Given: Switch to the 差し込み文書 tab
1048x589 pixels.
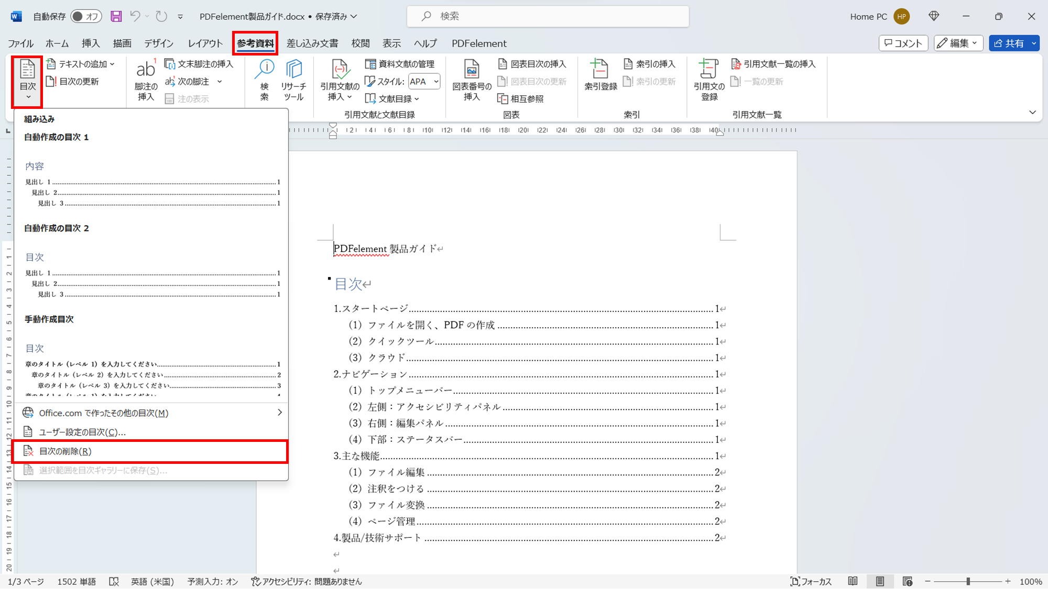Looking at the screenshot, I should 312,43.
